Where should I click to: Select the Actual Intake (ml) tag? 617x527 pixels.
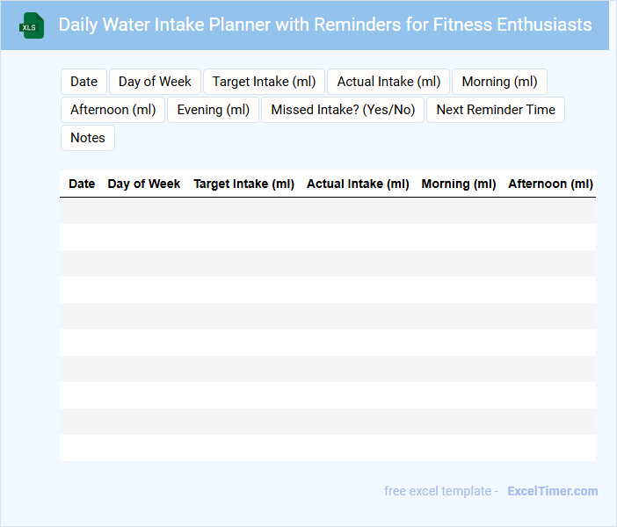point(388,82)
